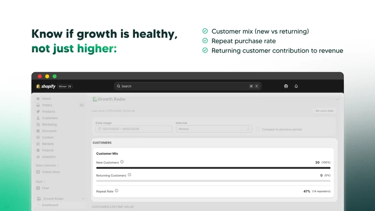The height and width of the screenshot is (211, 375).
Task: Expand Sales channels section
Action: click(x=47, y=166)
